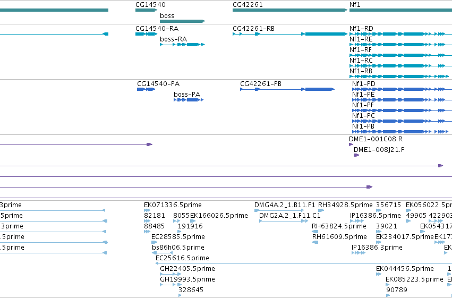Click the DME1-001C08.R feature
The height and width of the screenshot is (298, 452).
coord(351,144)
